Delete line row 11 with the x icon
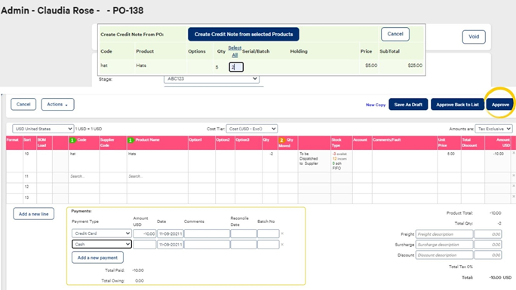Screen dimensions: 516x290 (x=514, y=176)
